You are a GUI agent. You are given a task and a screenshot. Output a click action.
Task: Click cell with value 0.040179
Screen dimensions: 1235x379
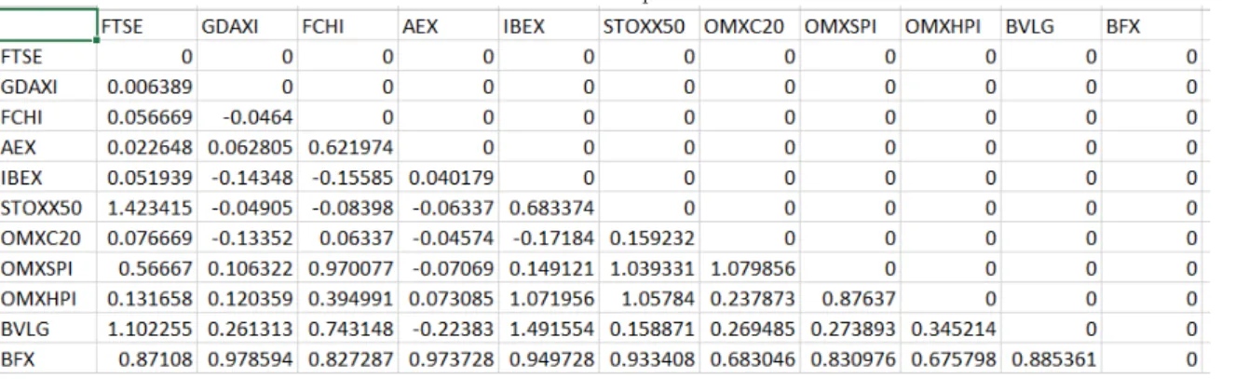click(x=448, y=178)
